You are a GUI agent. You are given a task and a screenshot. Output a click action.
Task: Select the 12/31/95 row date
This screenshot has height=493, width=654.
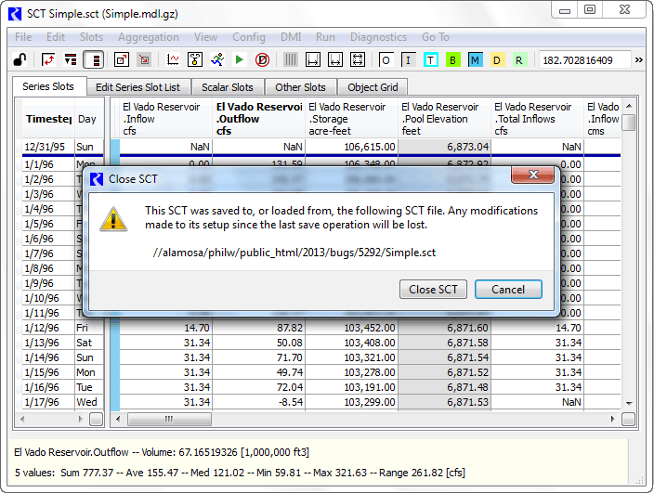[x=48, y=147]
